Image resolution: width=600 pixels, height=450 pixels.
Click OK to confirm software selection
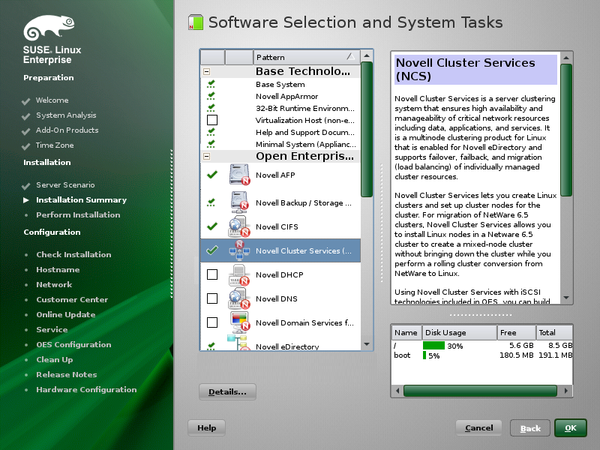571,428
